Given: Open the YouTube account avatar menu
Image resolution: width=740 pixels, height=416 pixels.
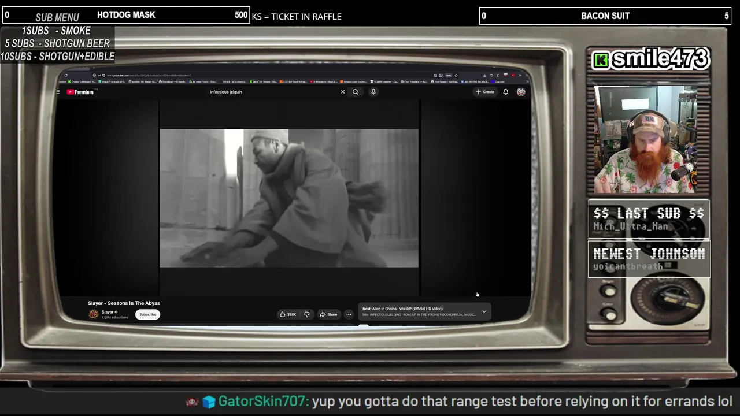Looking at the screenshot, I should click(x=521, y=92).
